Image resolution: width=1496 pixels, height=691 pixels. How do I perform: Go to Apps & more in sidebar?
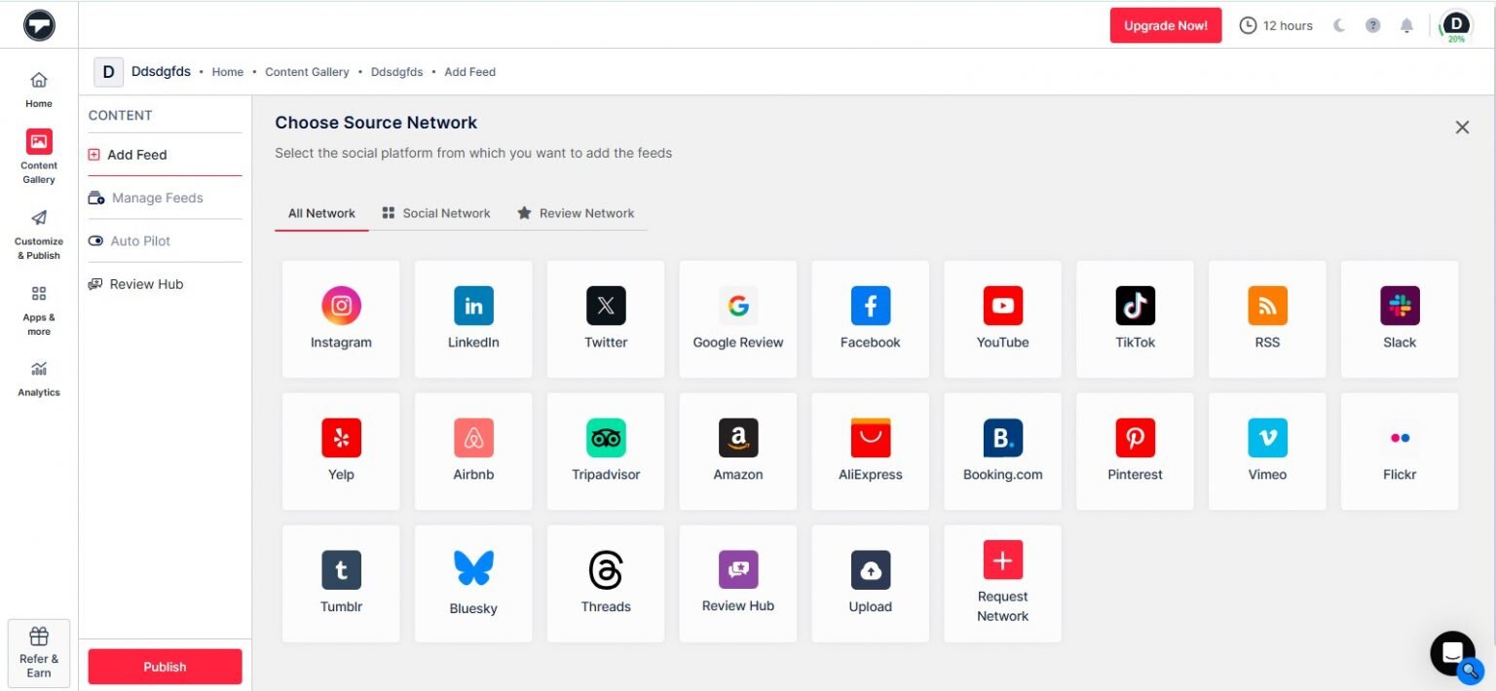coord(38,308)
